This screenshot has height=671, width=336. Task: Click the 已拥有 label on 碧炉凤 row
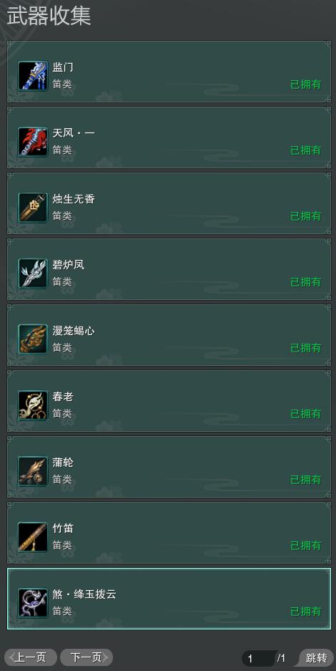coord(306,282)
